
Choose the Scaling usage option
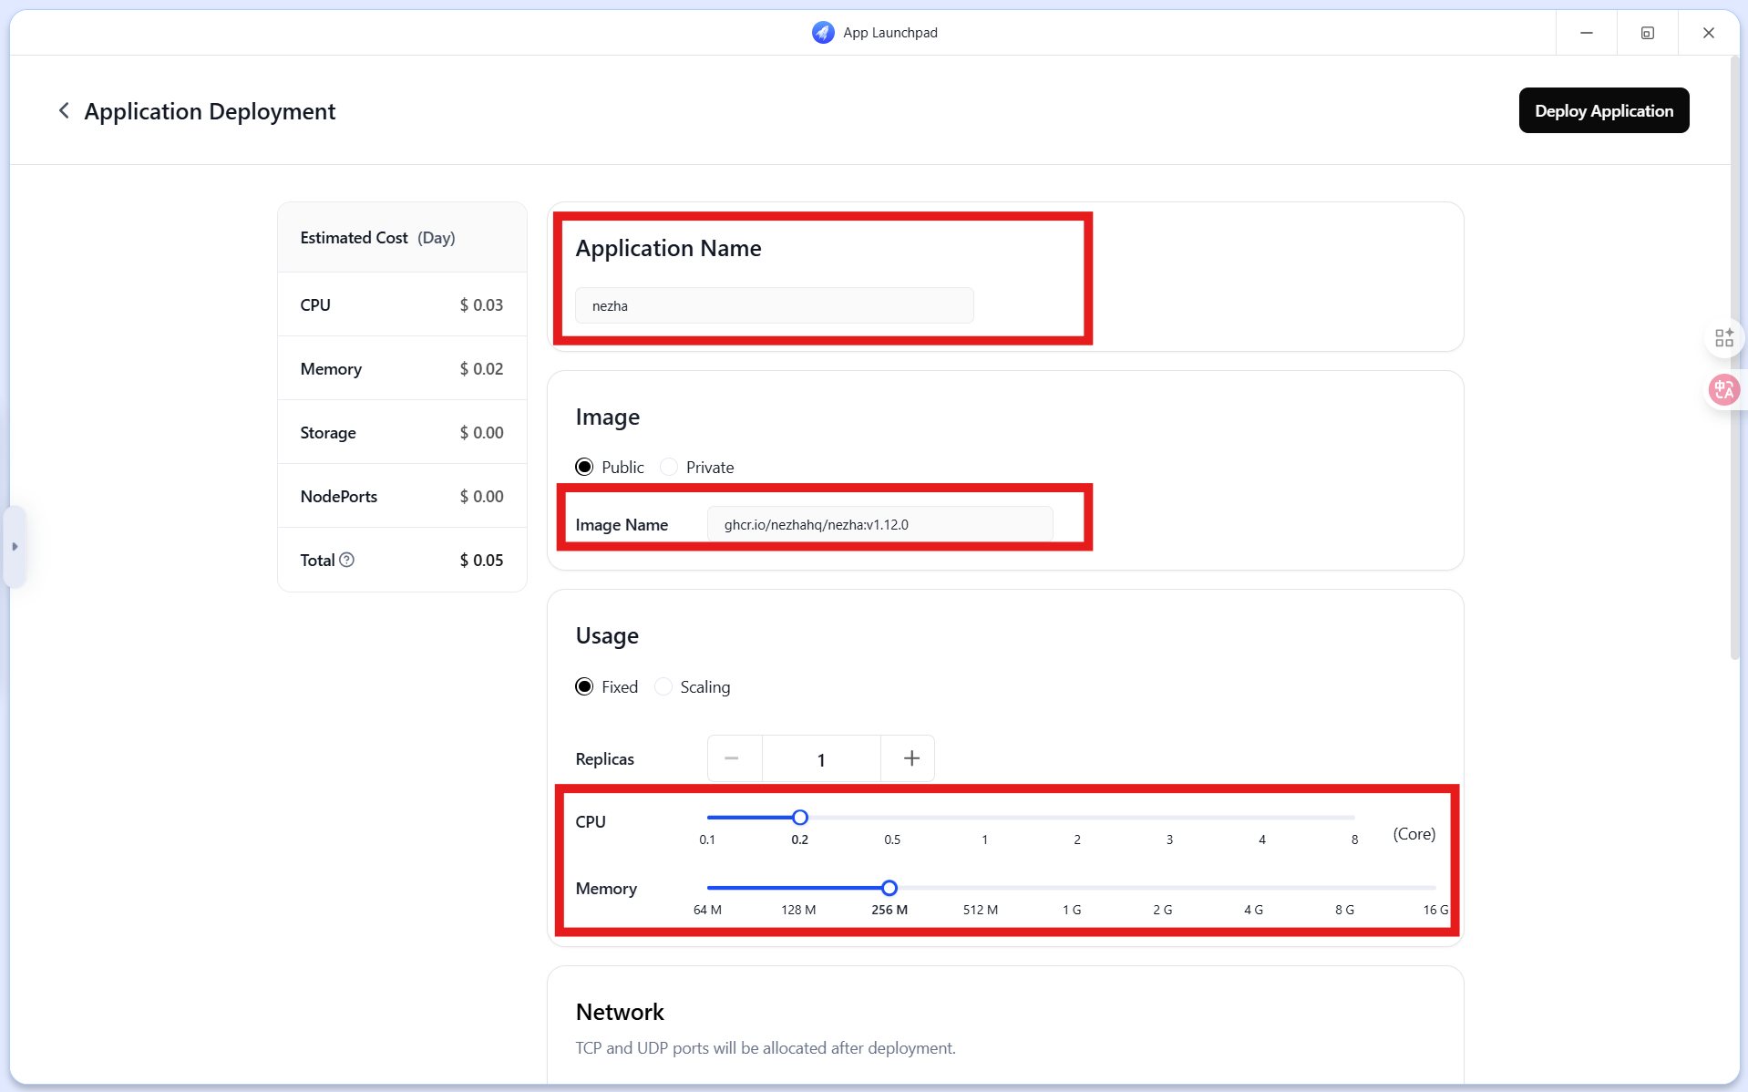pyautogui.click(x=663, y=686)
